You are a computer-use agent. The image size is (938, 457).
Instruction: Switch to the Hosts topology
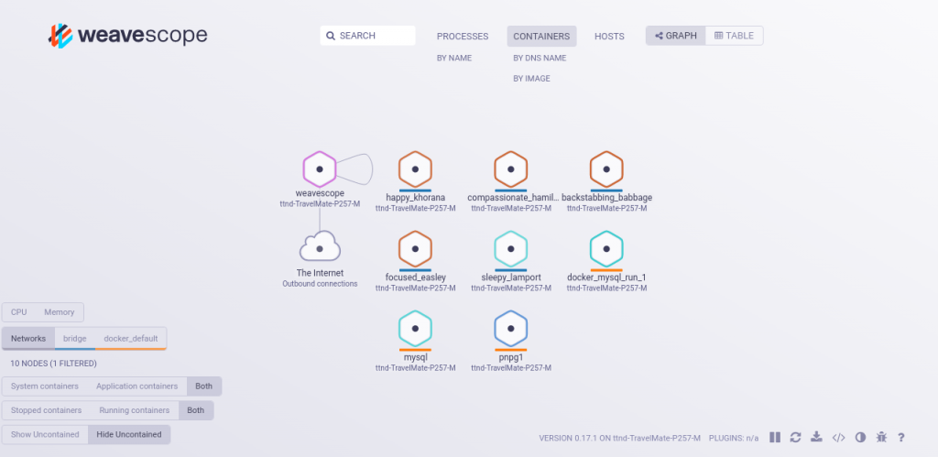coord(609,37)
